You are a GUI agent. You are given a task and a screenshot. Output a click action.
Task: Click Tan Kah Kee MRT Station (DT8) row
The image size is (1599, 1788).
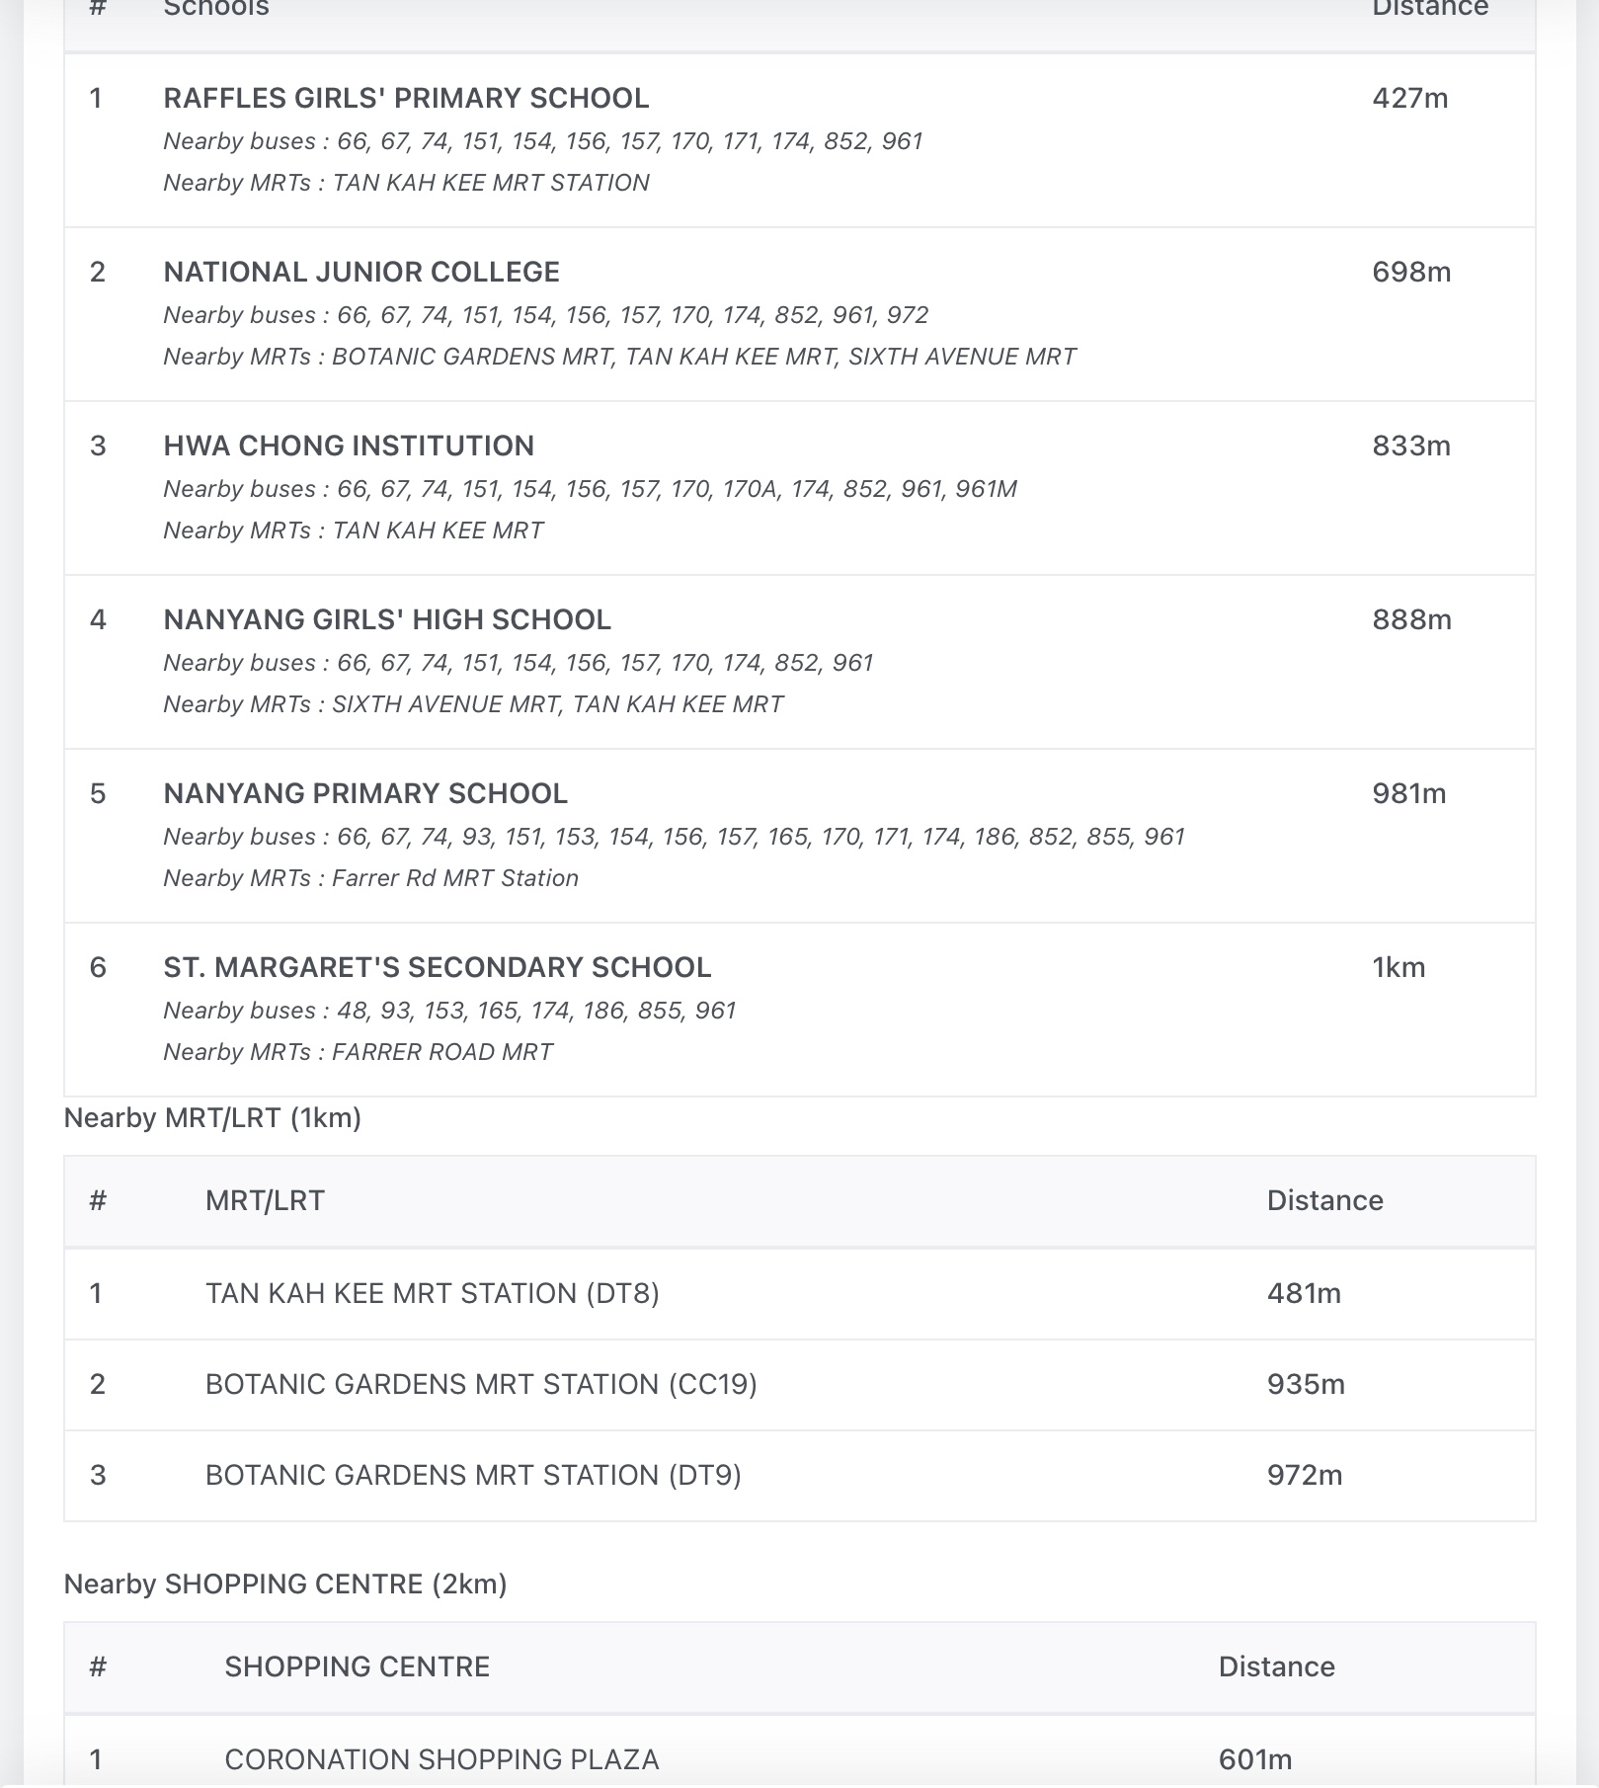(432, 1294)
